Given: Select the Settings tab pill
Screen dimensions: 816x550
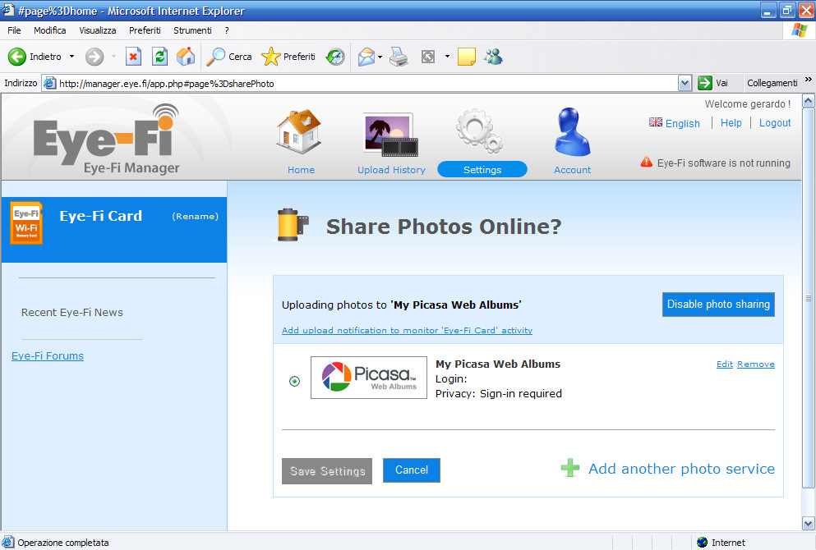Looking at the screenshot, I should coord(482,169).
